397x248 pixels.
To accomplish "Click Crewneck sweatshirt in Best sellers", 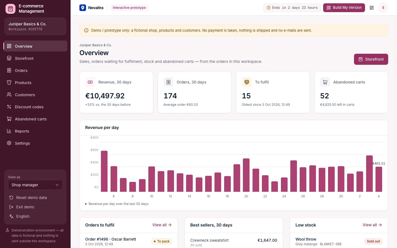I will point(210,240).
